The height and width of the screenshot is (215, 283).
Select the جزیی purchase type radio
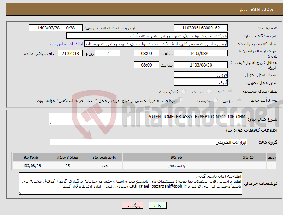(x=238, y=100)
